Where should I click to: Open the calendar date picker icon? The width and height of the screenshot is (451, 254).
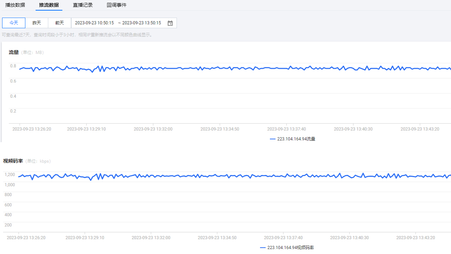(x=170, y=23)
